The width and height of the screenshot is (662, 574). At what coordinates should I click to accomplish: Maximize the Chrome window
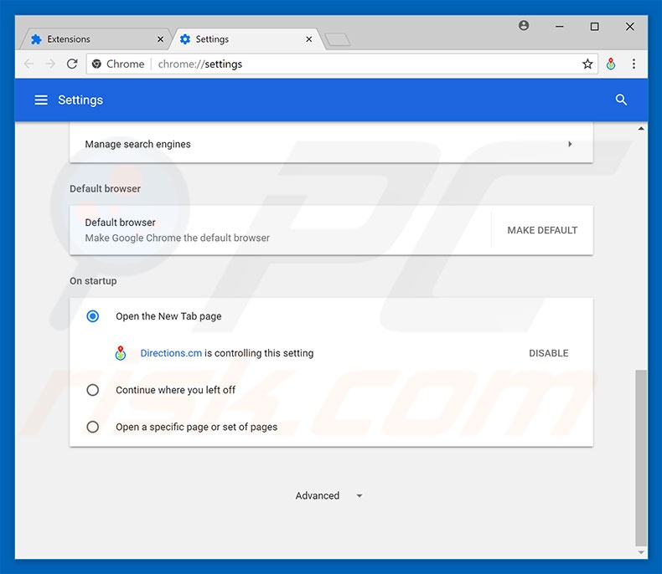pos(594,27)
